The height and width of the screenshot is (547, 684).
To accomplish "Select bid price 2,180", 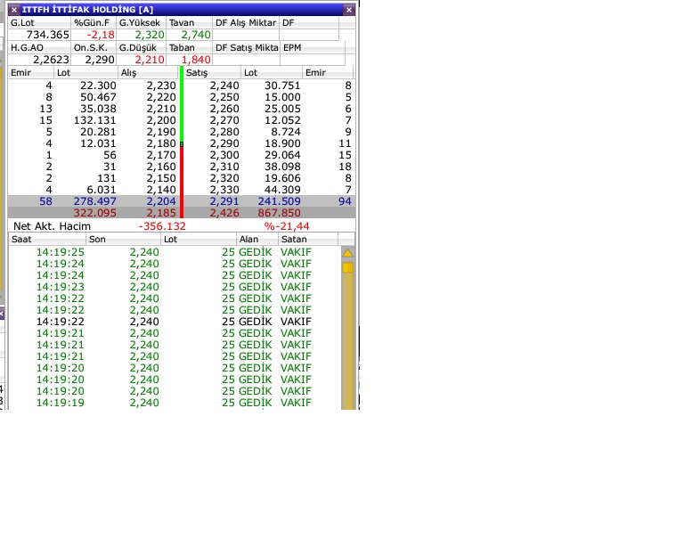I will pyautogui.click(x=161, y=143).
